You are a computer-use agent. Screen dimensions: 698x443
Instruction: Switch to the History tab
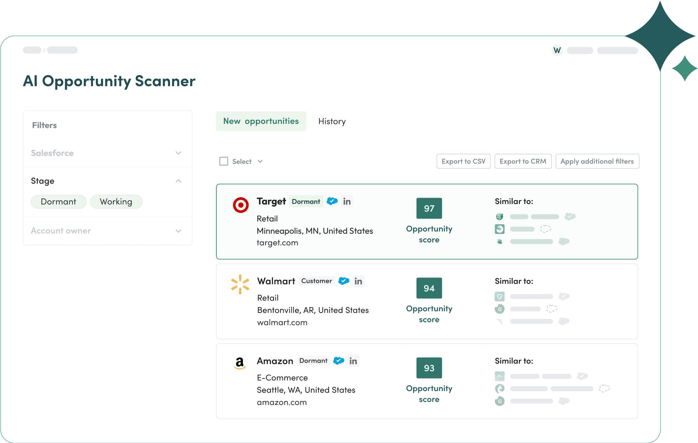coord(332,121)
